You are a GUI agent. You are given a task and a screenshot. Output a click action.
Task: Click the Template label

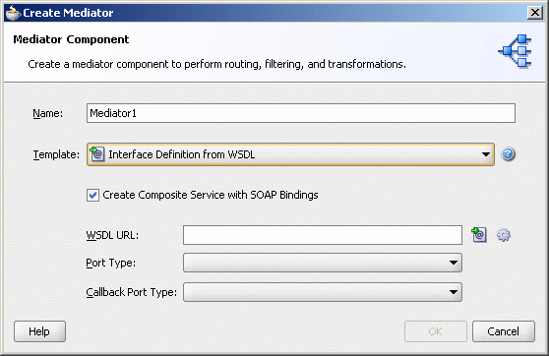pyautogui.click(x=56, y=154)
